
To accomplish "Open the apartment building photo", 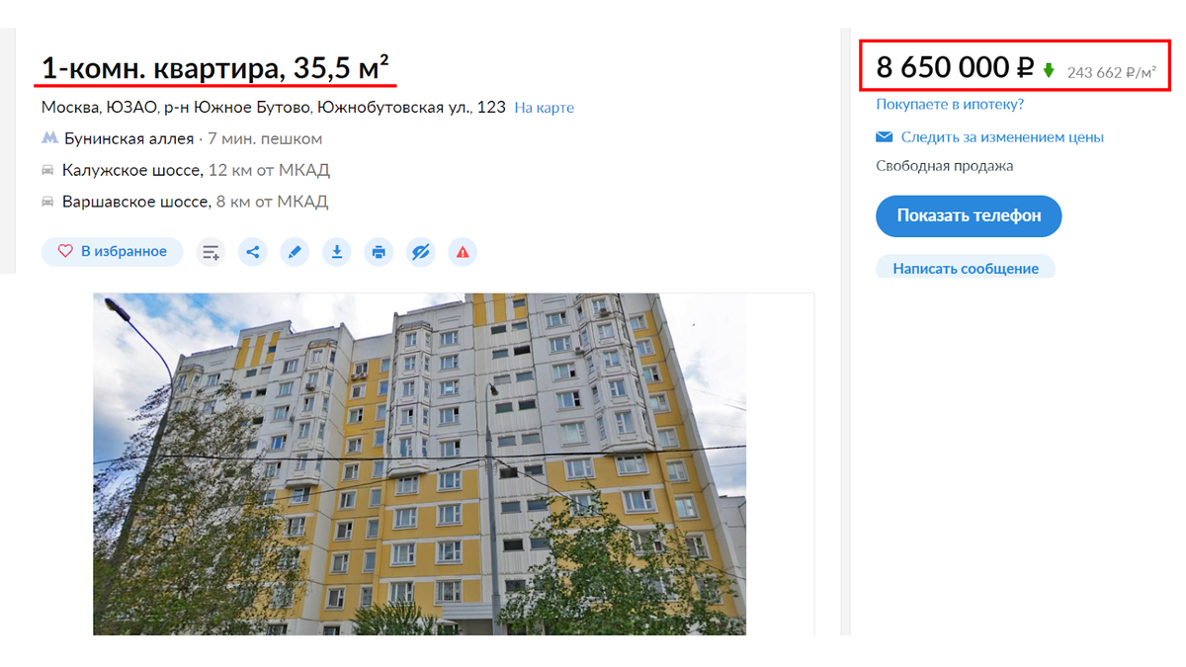I will pyautogui.click(x=419, y=463).
